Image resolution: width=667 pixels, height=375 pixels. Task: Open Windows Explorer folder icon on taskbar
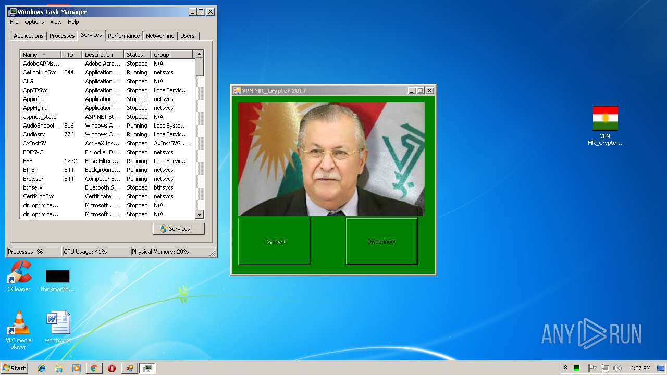pos(59,368)
